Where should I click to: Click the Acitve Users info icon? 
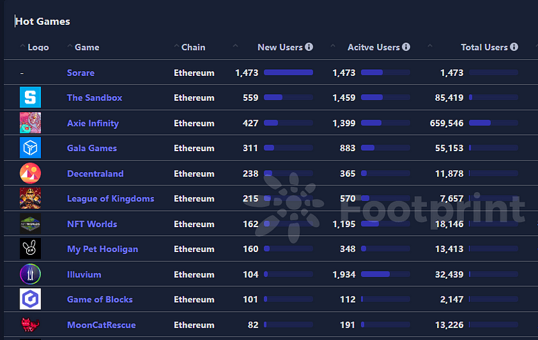click(x=406, y=47)
